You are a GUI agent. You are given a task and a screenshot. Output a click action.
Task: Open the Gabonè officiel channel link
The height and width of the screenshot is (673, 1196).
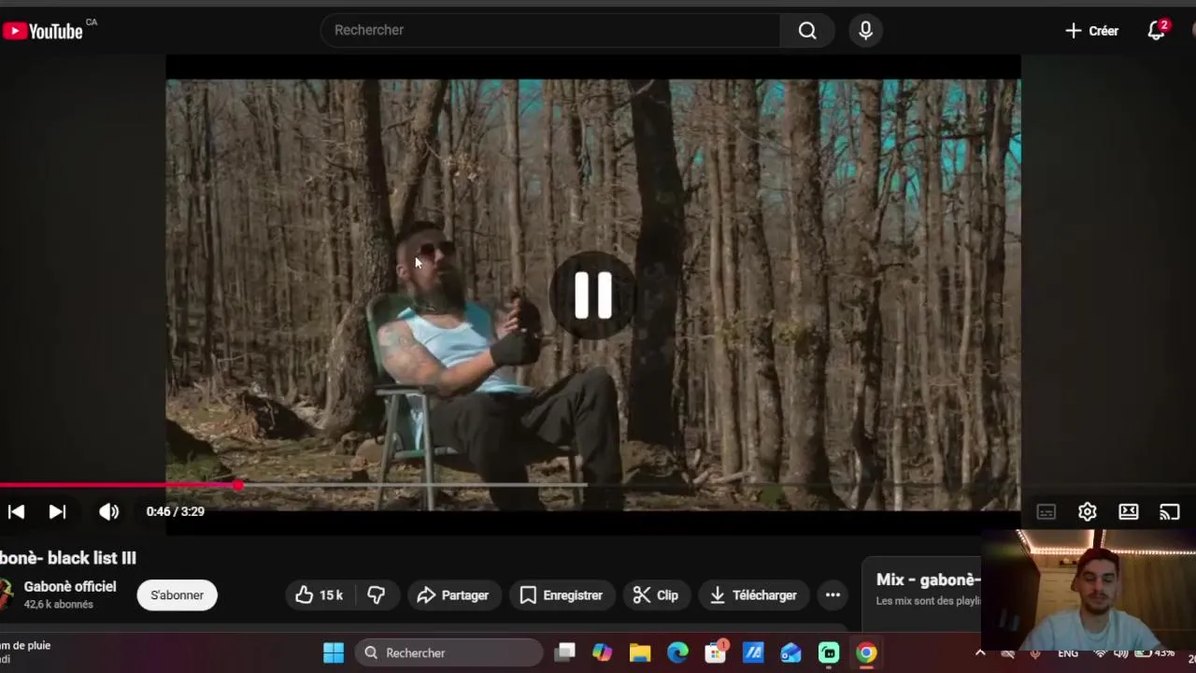70,587
